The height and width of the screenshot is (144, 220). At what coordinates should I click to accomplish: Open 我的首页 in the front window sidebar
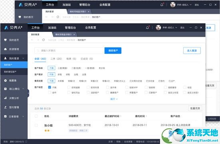coord(14,40)
